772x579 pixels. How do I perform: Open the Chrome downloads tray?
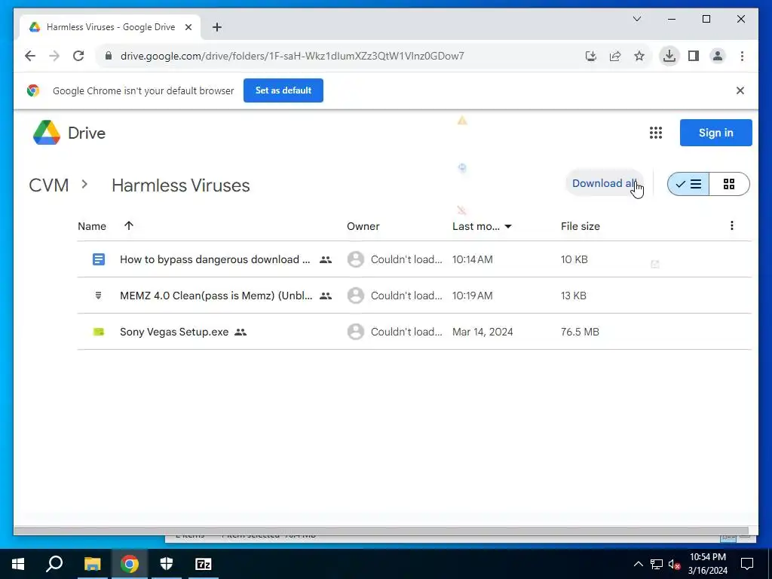[669, 56]
